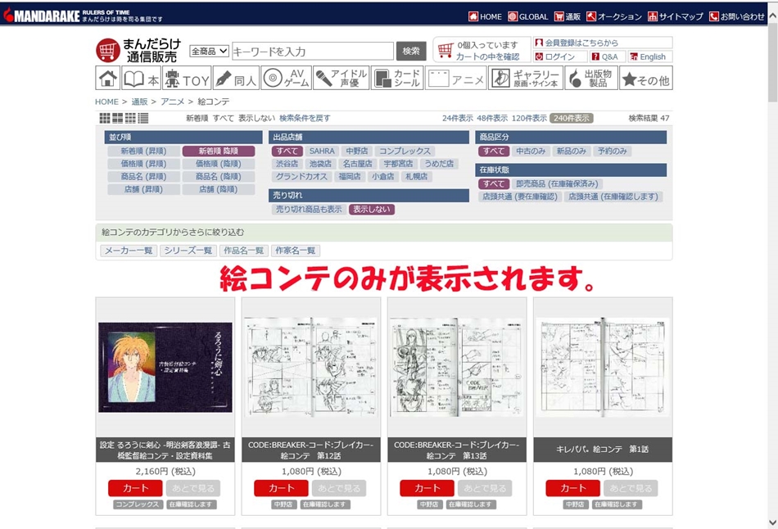Screen dimensions: 778x529
Task: Switch to list view icon
Action: pos(143,118)
